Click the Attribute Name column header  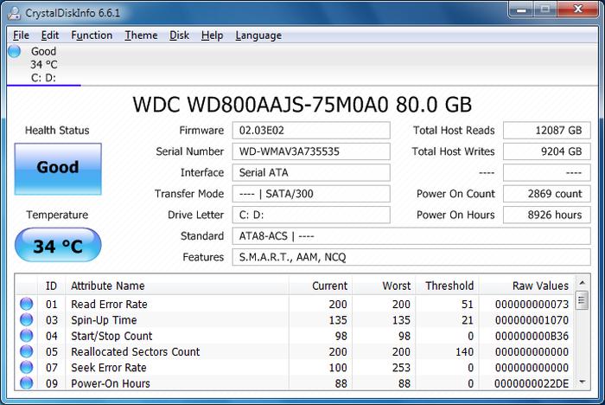tap(108, 286)
